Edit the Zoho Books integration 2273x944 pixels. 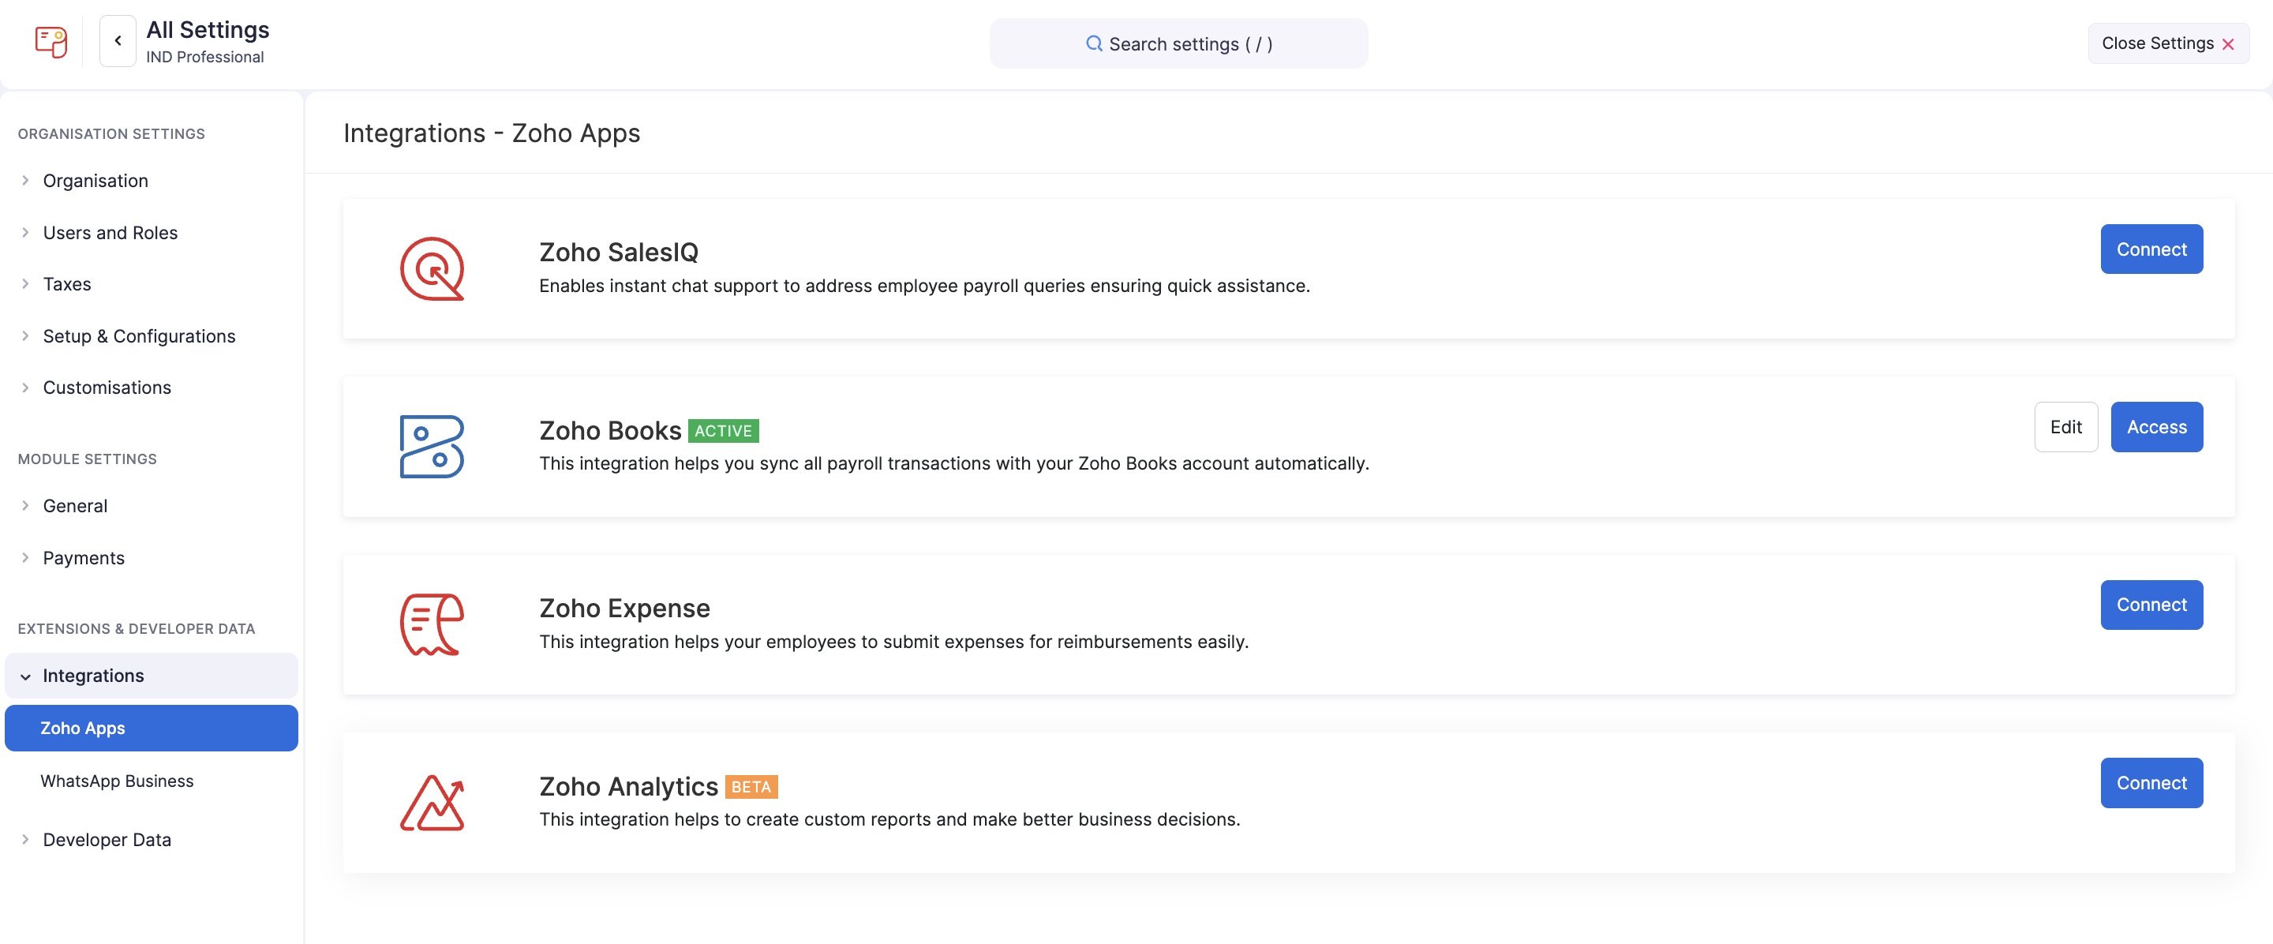[2065, 427]
